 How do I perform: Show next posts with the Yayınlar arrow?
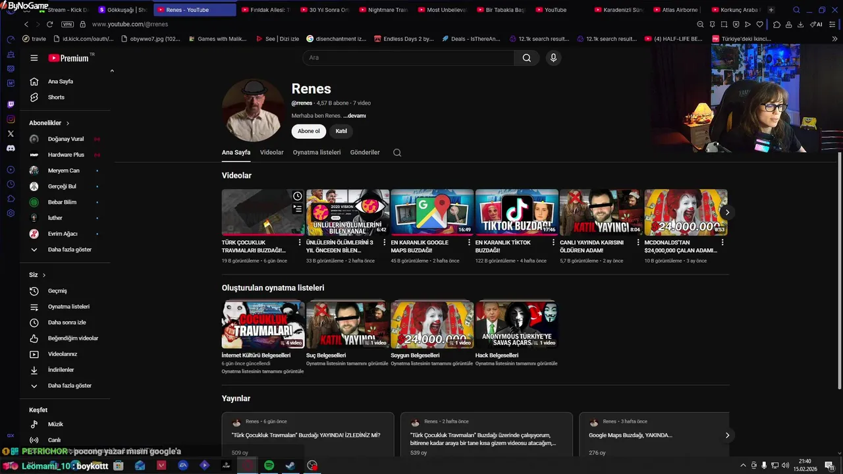[727, 435]
